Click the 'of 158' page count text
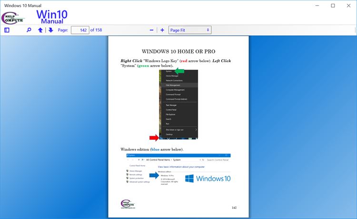Screen dimensions: 357x219 (96, 30)
